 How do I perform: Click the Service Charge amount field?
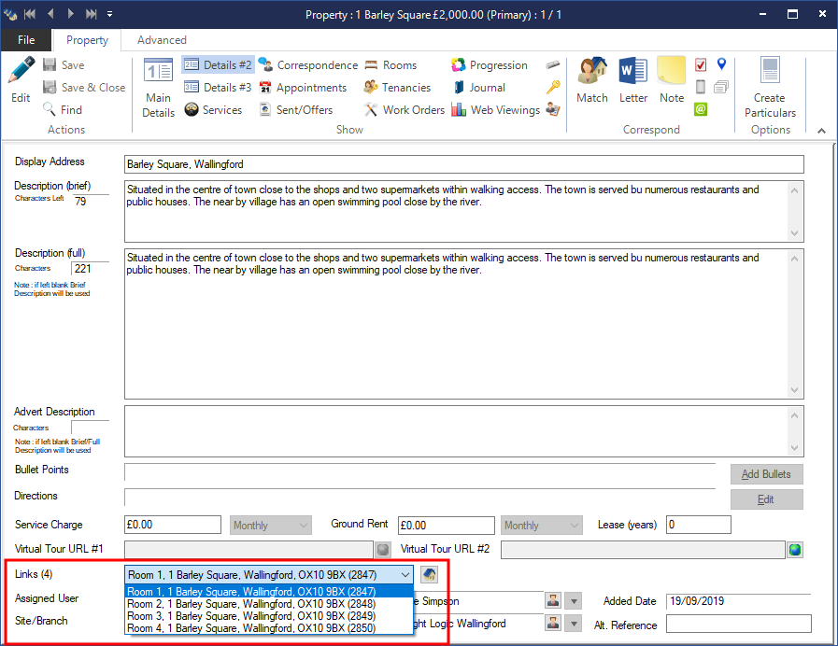(173, 525)
